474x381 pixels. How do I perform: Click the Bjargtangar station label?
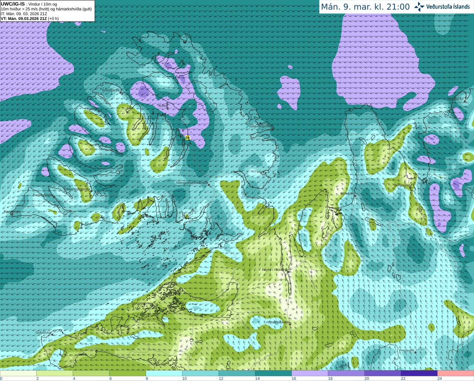point(12,212)
